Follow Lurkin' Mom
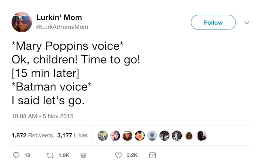The width and height of the screenshot is (259, 168). point(213,23)
